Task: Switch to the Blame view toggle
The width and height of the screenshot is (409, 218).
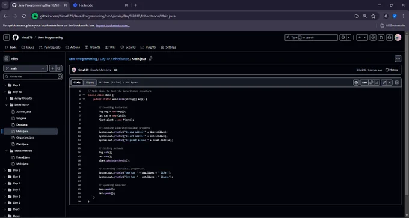Action: point(90,82)
